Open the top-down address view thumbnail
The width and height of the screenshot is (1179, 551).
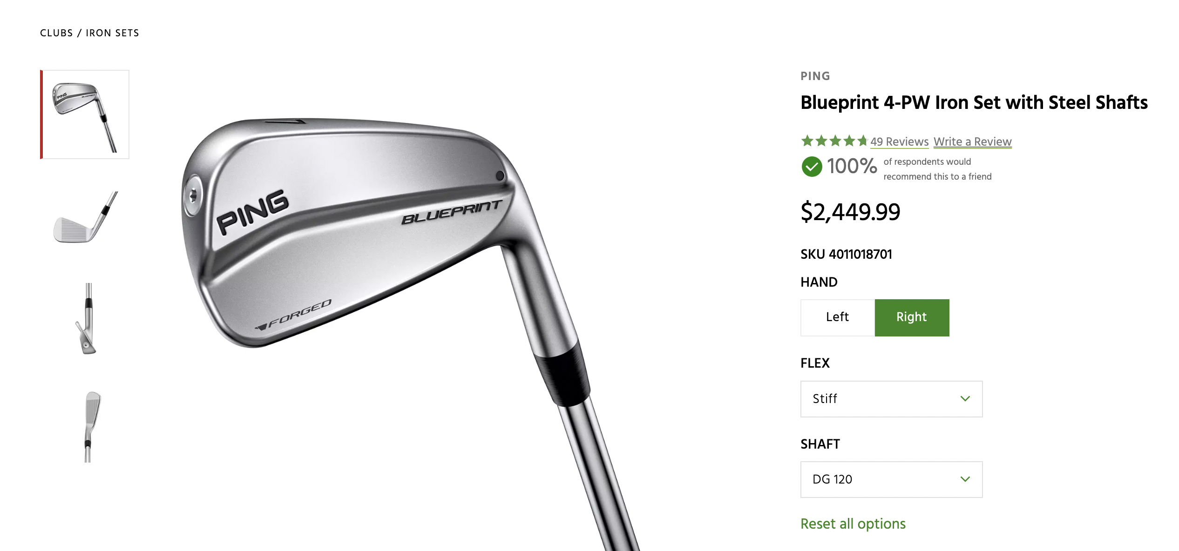[x=92, y=427]
